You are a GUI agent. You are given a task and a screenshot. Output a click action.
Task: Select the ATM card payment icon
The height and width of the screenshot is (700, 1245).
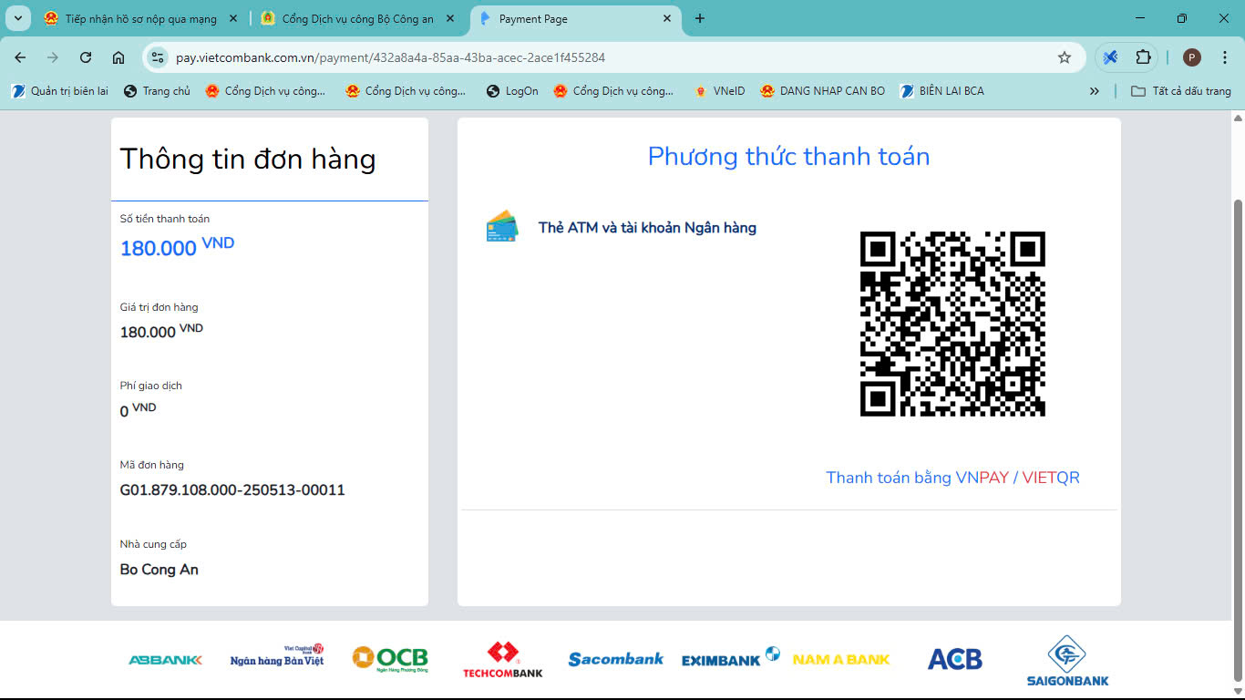501,227
